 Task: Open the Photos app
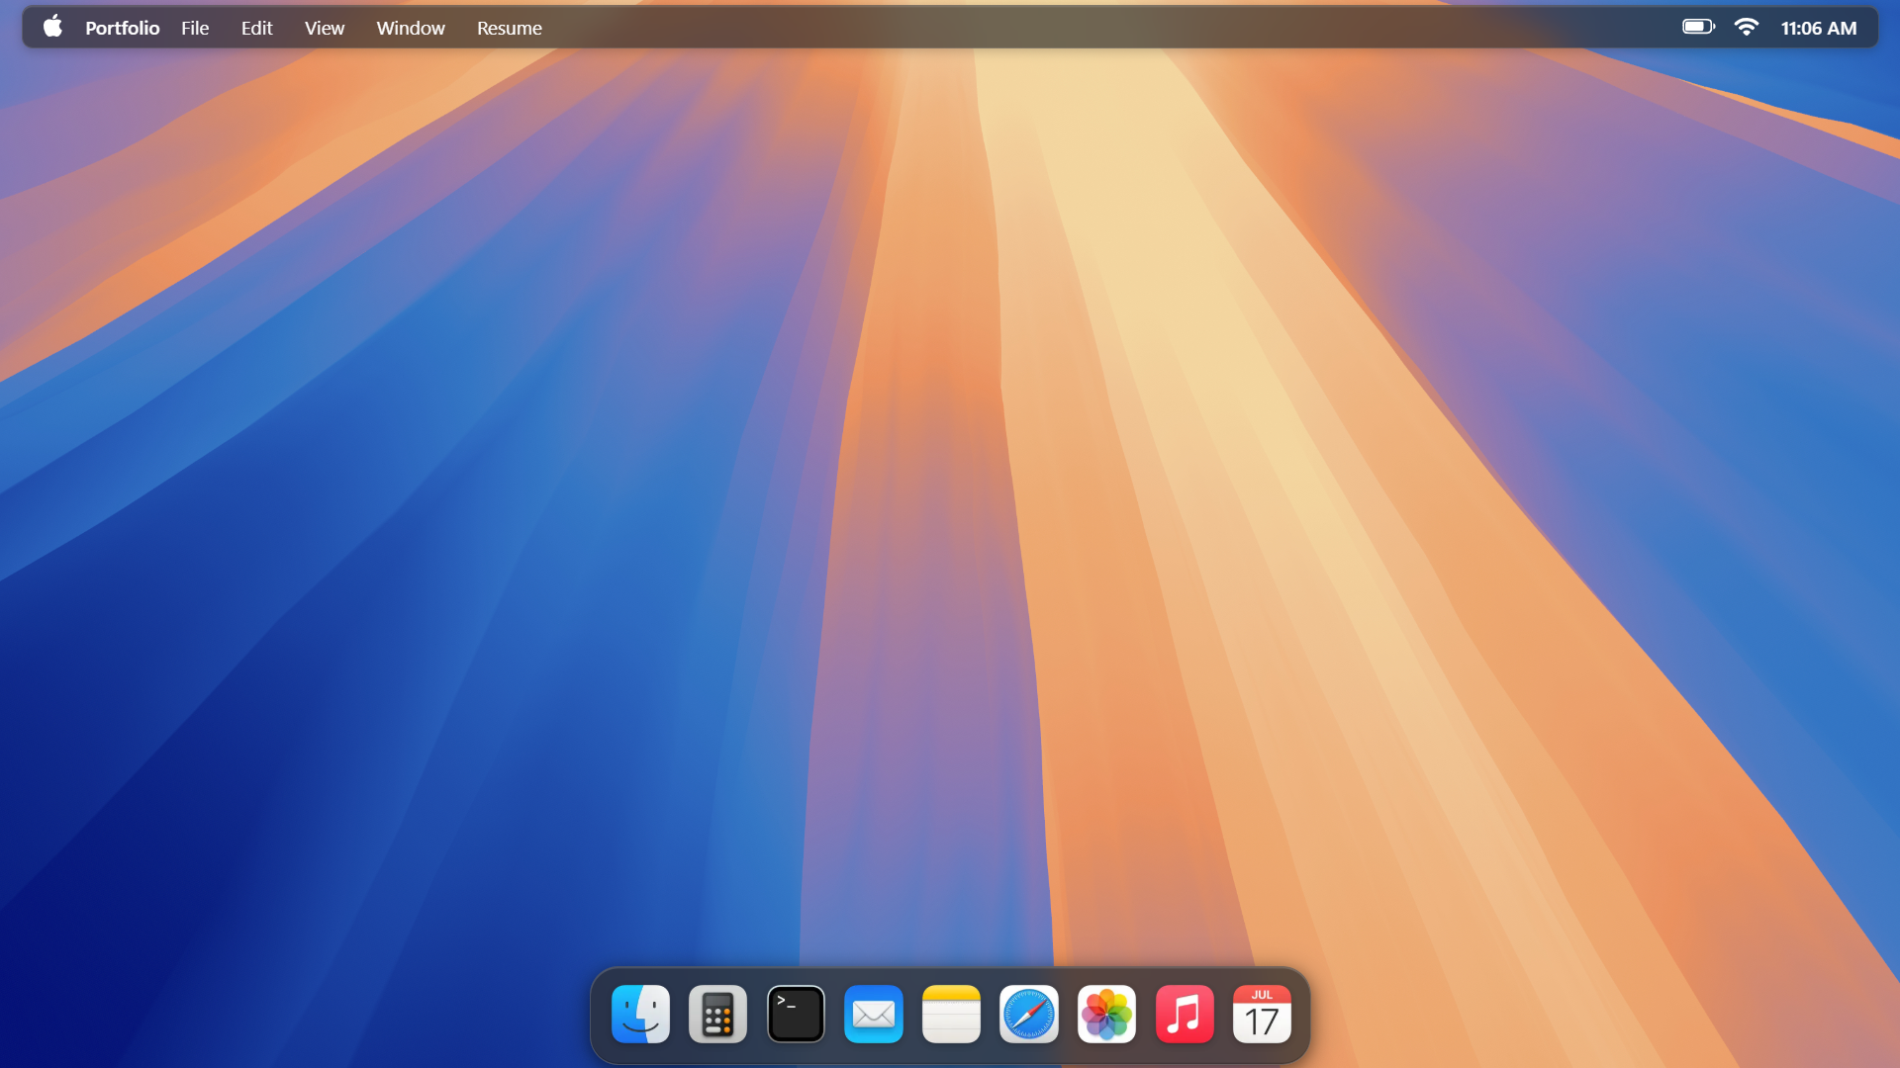pyautogui.click(x=1105, y=1014)
